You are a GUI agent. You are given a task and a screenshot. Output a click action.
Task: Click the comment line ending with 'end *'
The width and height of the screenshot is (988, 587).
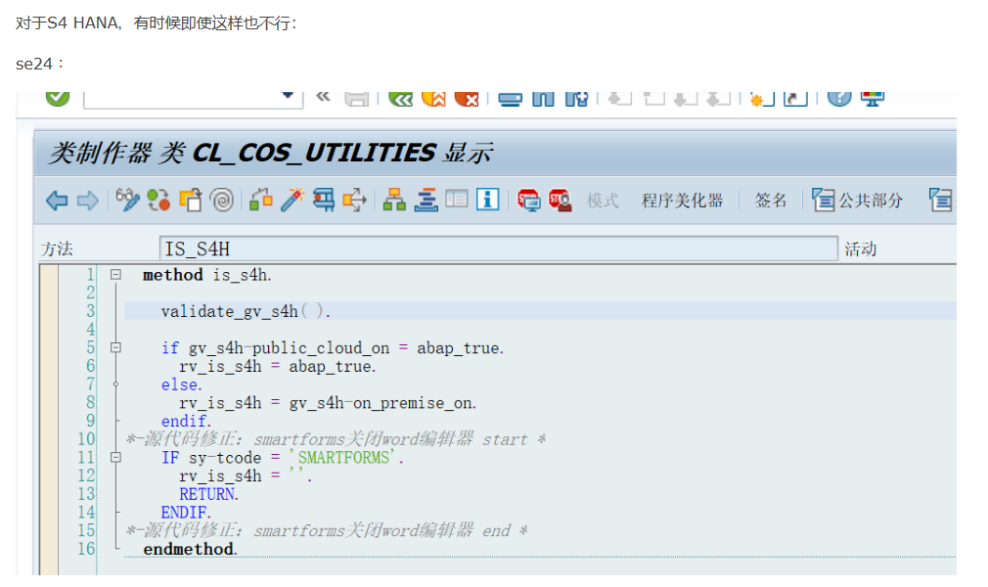click(327, 530)
